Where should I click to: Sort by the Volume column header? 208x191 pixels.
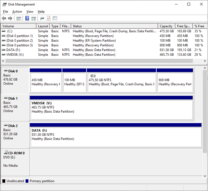coord(18,26)
